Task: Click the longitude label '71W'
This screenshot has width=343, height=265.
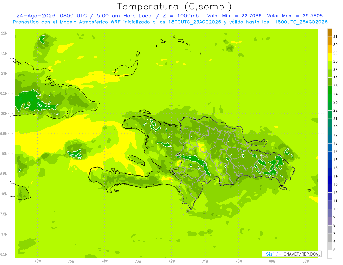Action: [x=205, y=261]
